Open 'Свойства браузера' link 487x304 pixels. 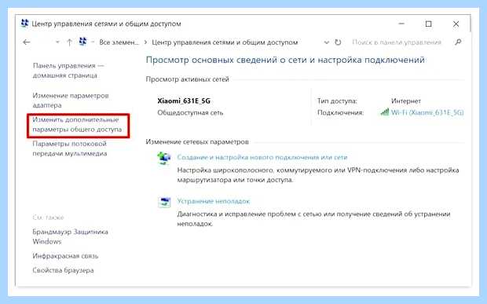(63, 270)
